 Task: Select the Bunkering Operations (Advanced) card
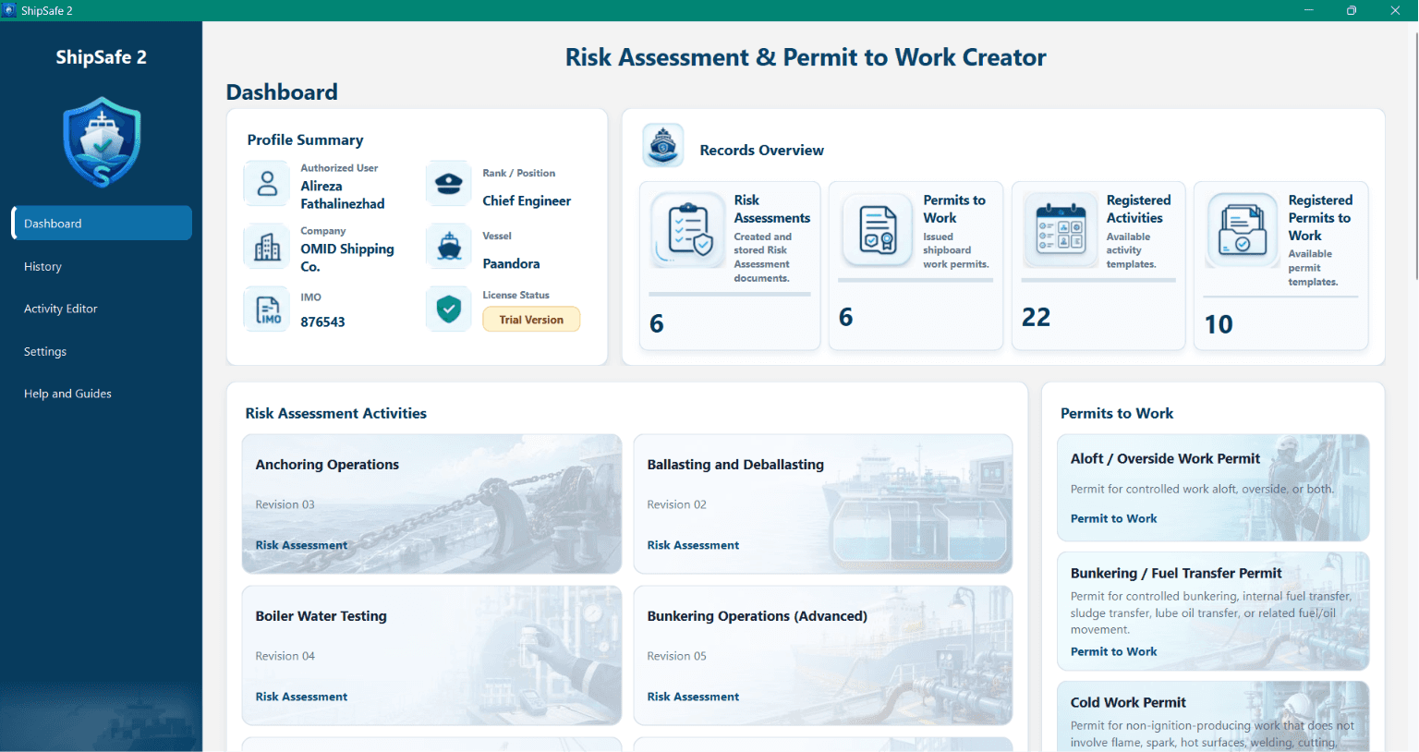pos(823,655)
